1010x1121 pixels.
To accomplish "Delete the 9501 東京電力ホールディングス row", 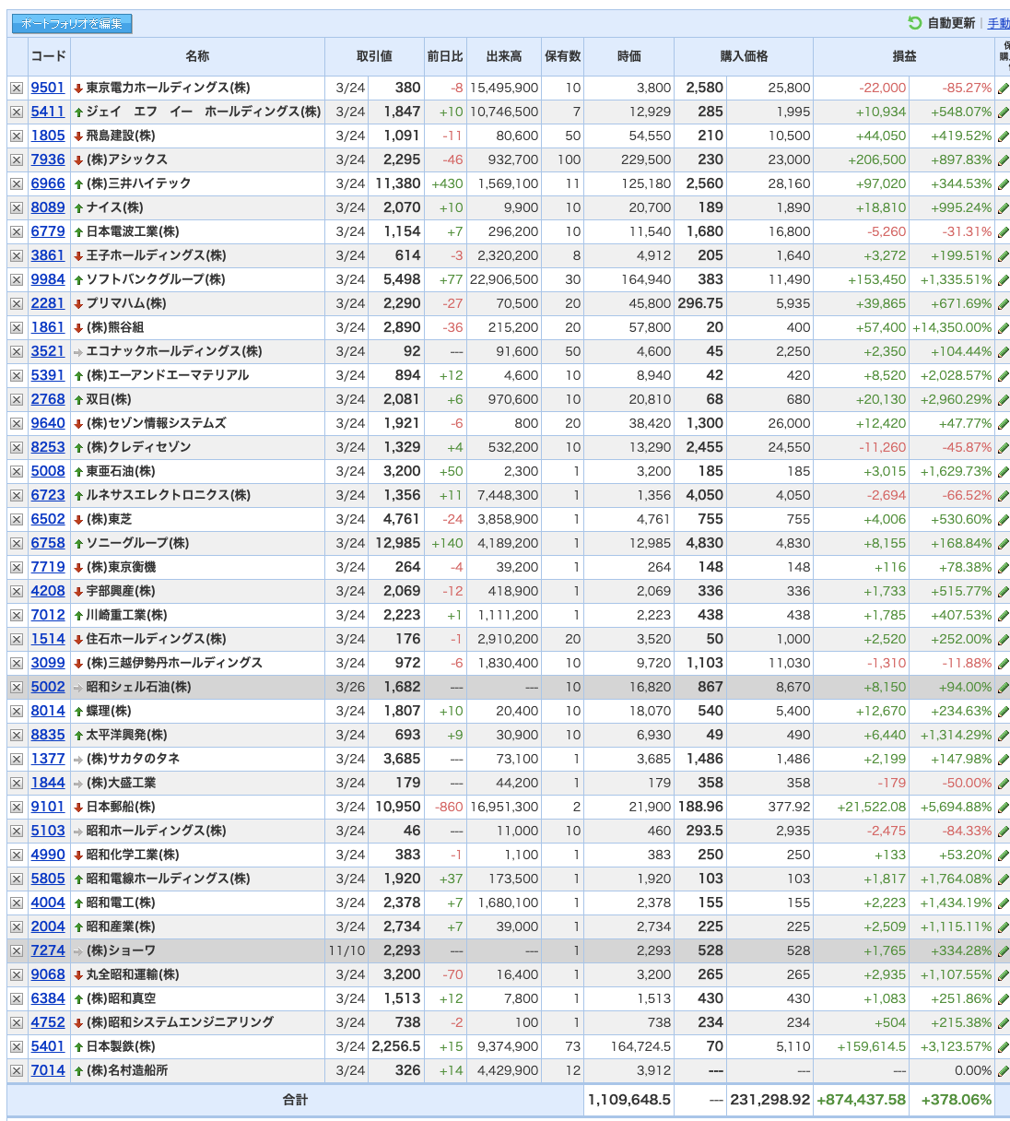I will click(x=17, y=88).
